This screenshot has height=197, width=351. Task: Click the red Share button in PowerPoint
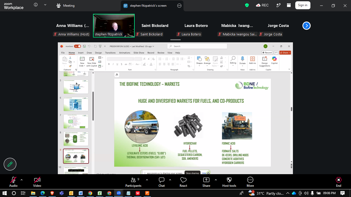(x=285, y=53)
